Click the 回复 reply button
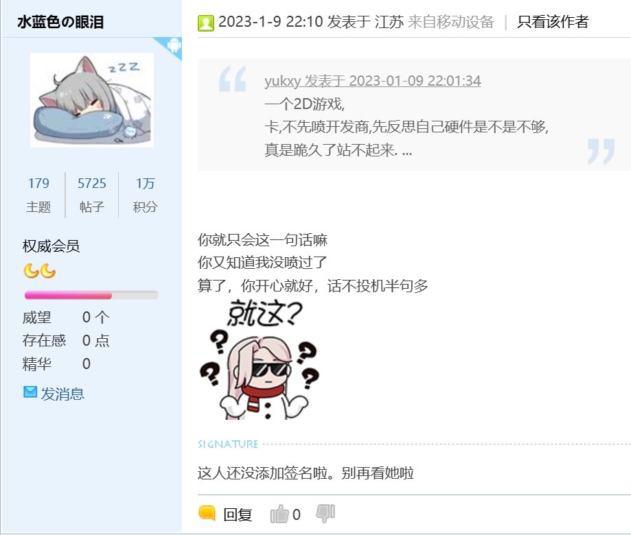Viewport: 631px width, 535px height. pyautogui.click(x=238, y=514)
